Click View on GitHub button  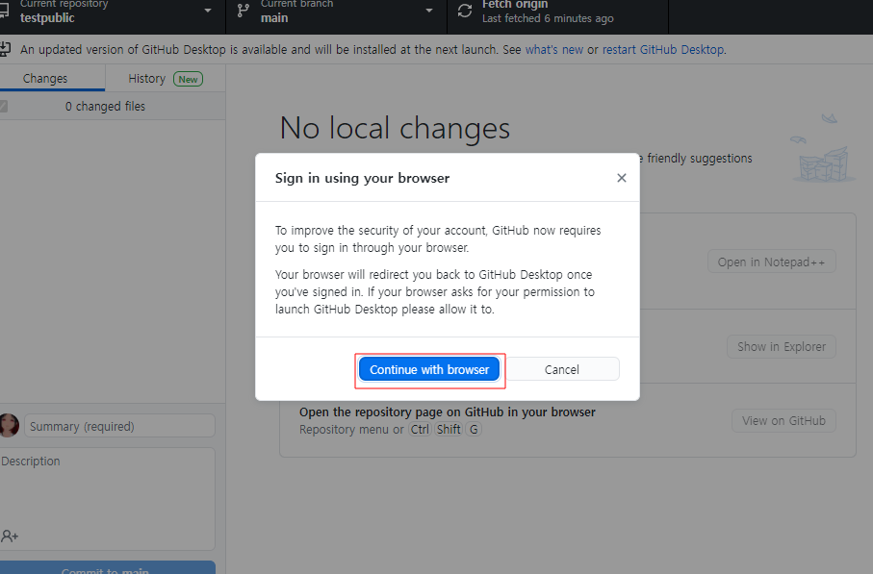783,420
